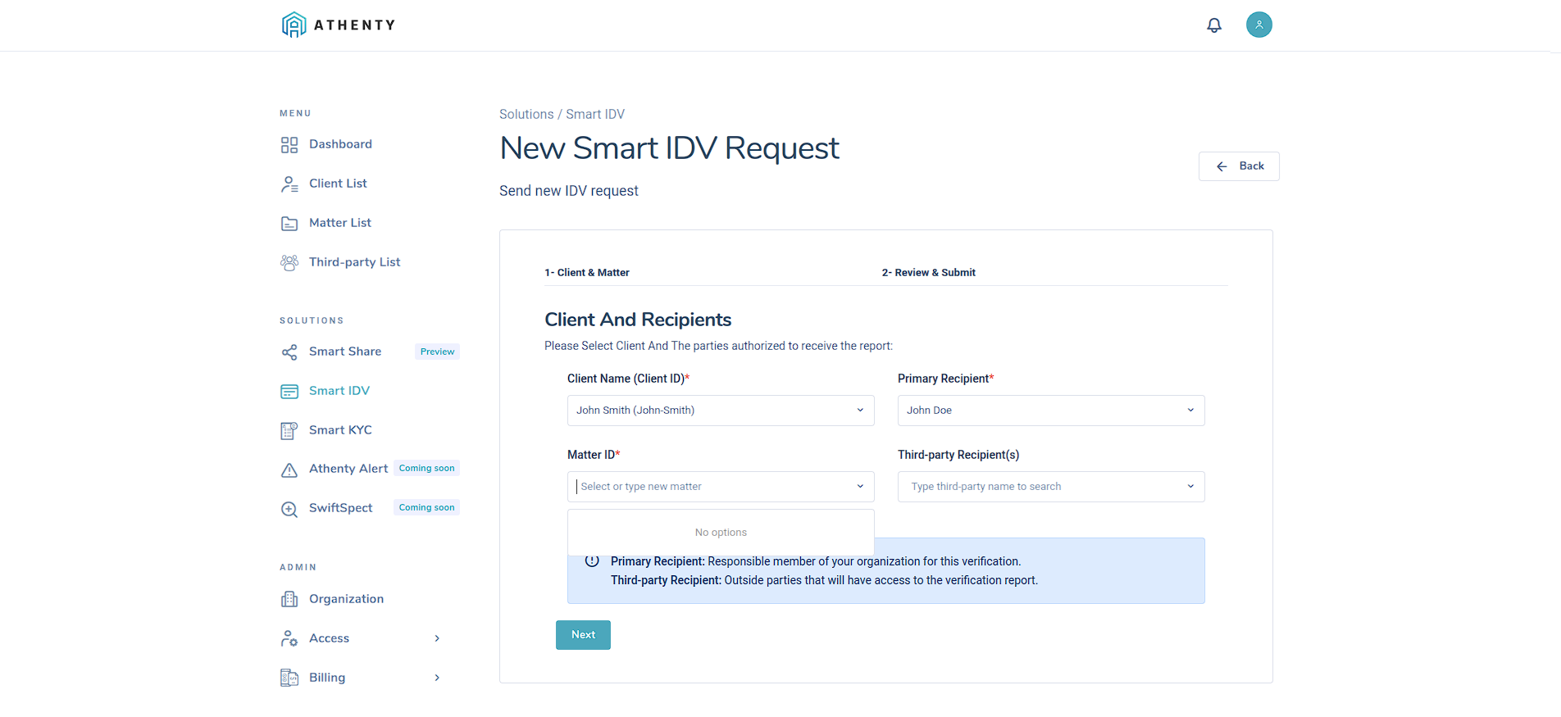Click the Client And Recipients heading

click(638, 320)
